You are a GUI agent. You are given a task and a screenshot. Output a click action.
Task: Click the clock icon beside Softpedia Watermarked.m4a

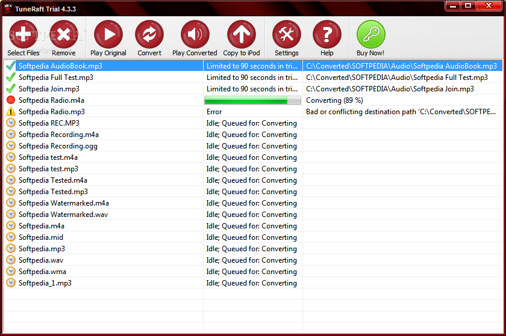coord(11,203)
